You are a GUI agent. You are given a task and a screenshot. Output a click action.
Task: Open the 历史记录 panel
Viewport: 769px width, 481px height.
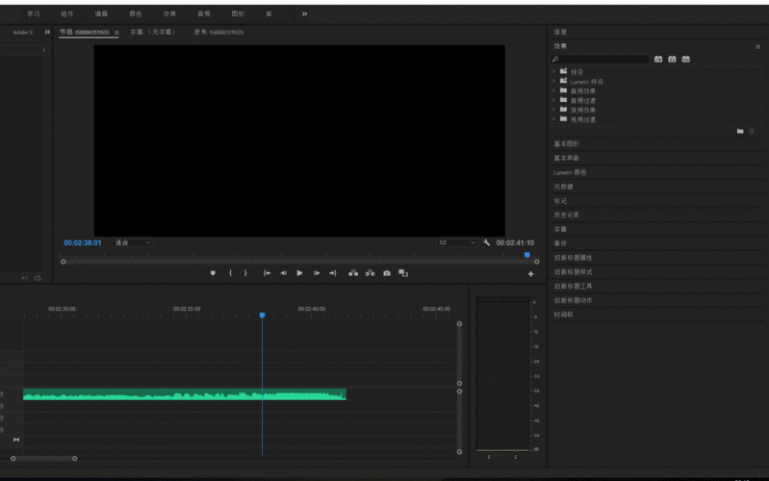pyautogui.click(x=567, y=215)
